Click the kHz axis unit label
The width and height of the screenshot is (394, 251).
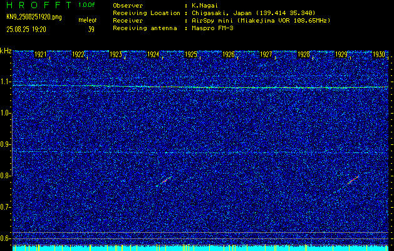pyautogui.click(x=6, y=51)
